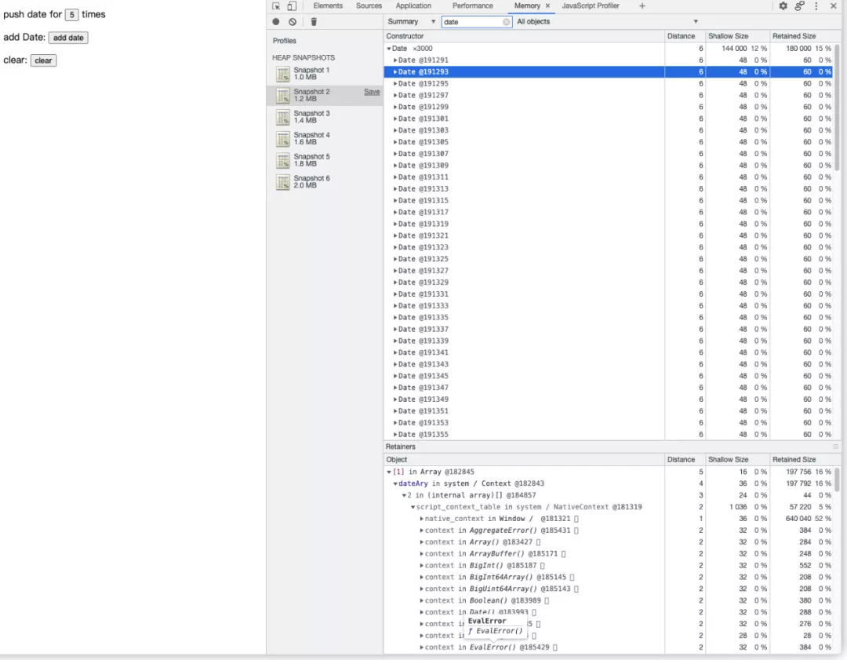This screenshot has height=660, width=847.
Task: Expand Date @191295 row
Action: coord(395,84)
